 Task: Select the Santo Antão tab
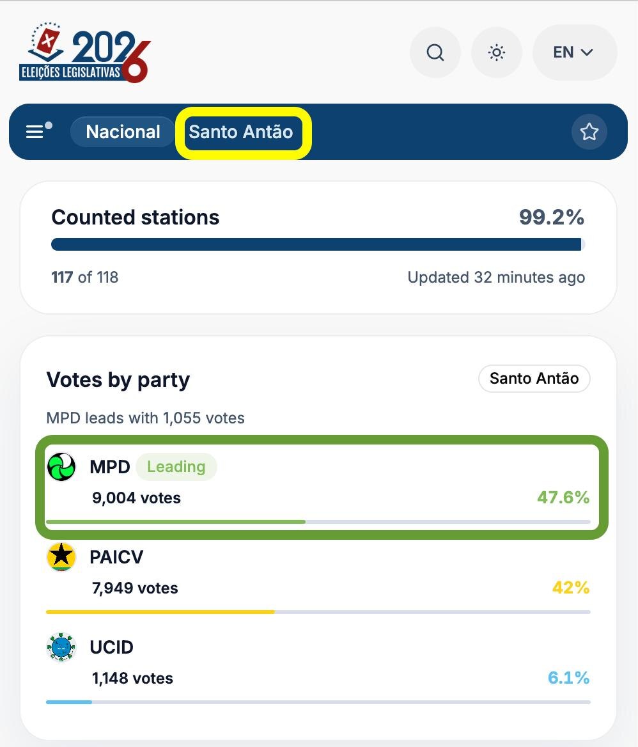tap(242, 132)
